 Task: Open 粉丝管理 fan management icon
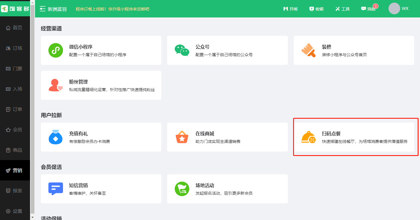(56, 85)
